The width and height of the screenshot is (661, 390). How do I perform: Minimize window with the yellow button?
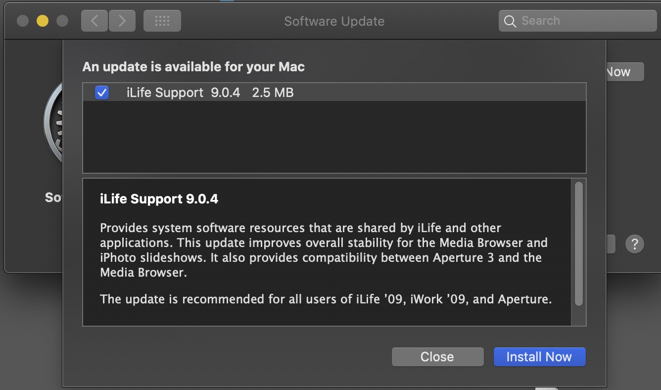pos(43,21)
